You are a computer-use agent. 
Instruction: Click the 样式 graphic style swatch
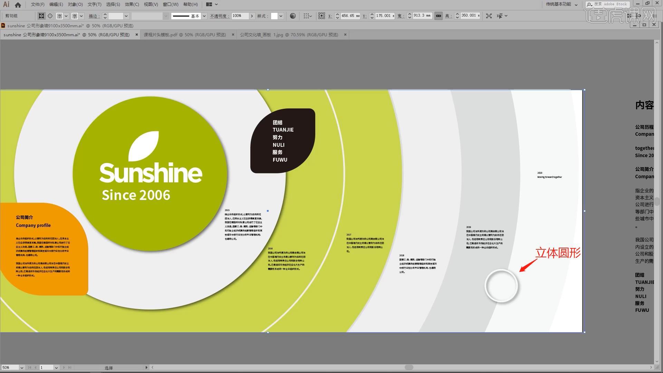[274, 16]
